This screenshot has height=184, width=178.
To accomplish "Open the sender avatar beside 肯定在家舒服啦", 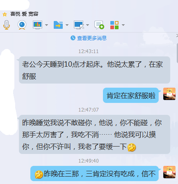I will tap(169, 94).
